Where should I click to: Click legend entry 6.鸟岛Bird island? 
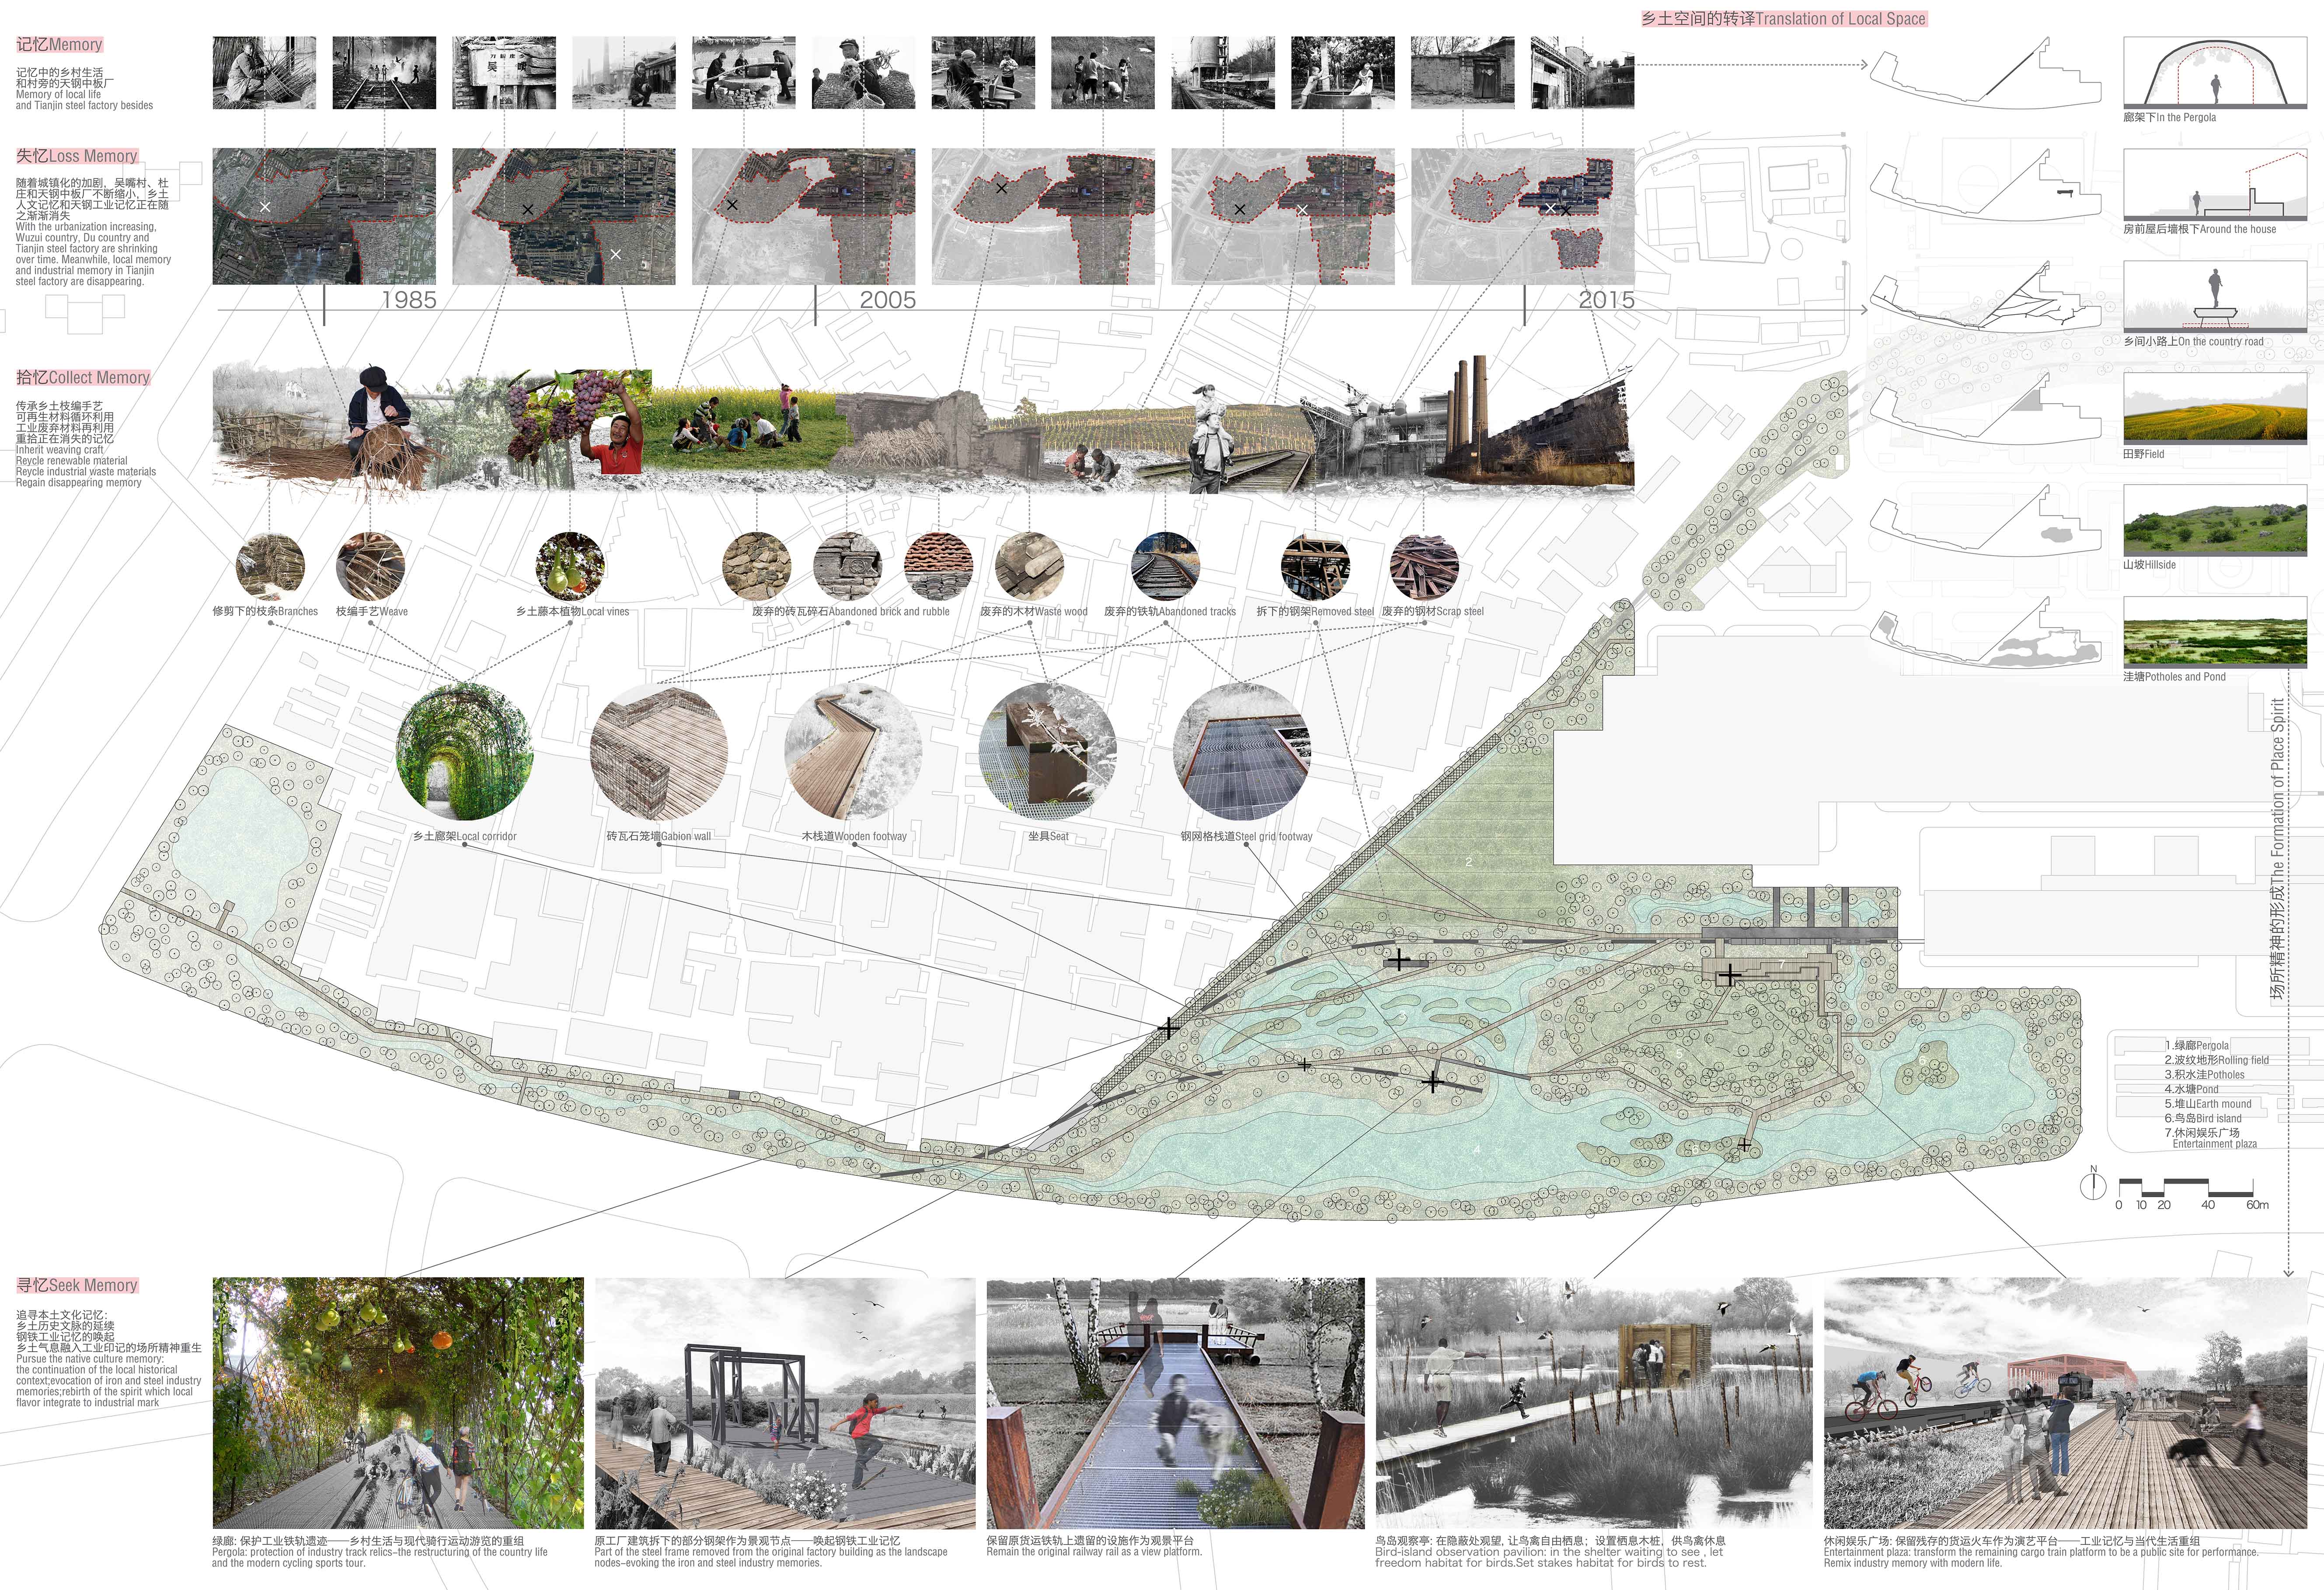[2203, 1119]
